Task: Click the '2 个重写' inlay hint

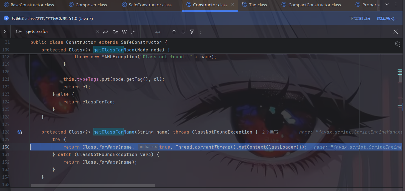Action: click(x=270, y=132)
